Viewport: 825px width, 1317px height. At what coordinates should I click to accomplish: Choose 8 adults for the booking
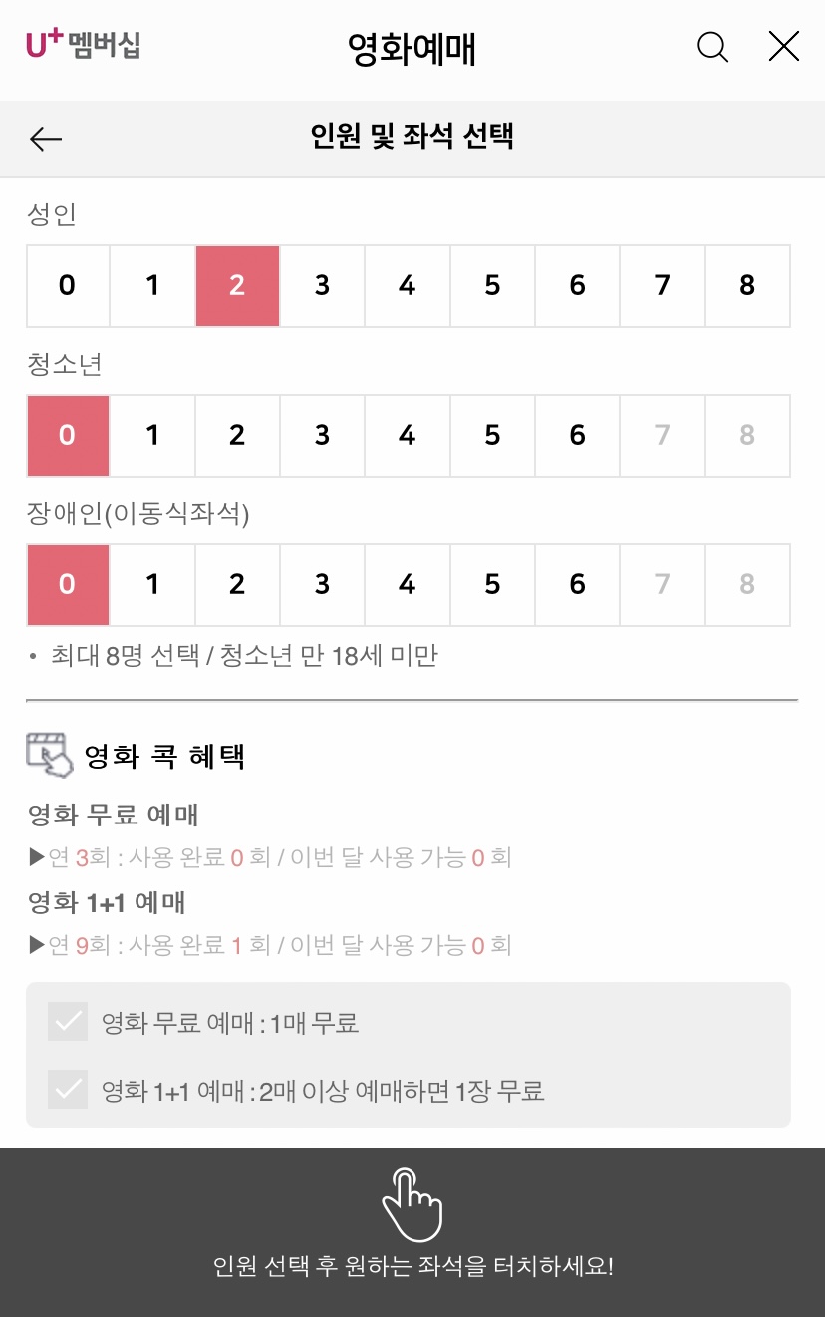746,285
